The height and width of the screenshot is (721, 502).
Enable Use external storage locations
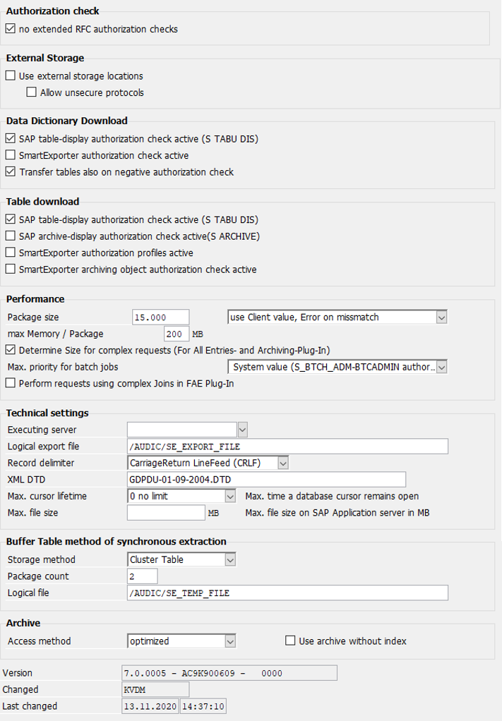click(x=10, y=75)
